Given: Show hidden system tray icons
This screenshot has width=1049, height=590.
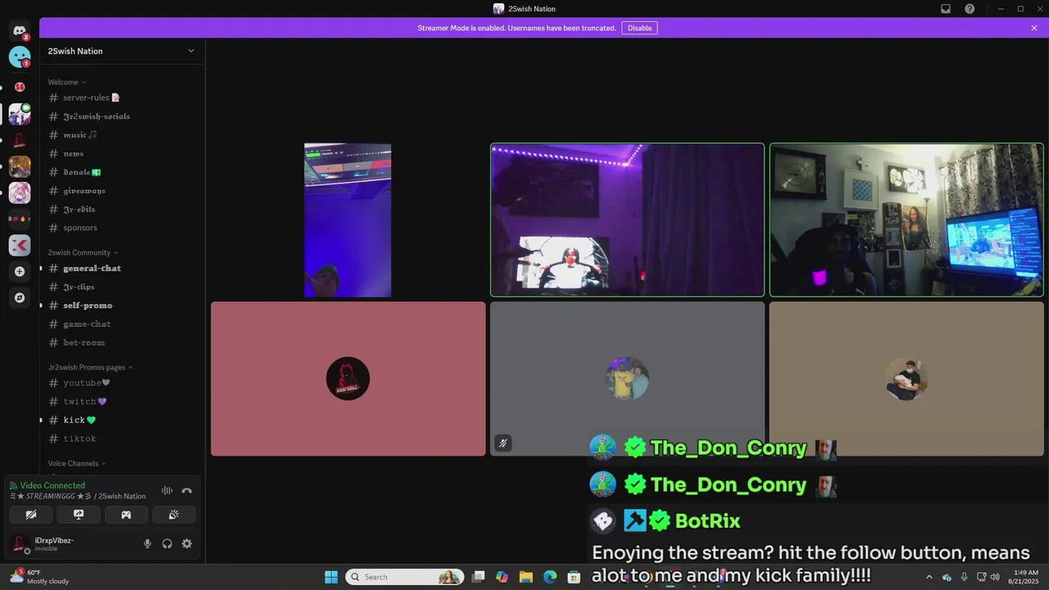Looking at the screenshot, I should point(929,577).
